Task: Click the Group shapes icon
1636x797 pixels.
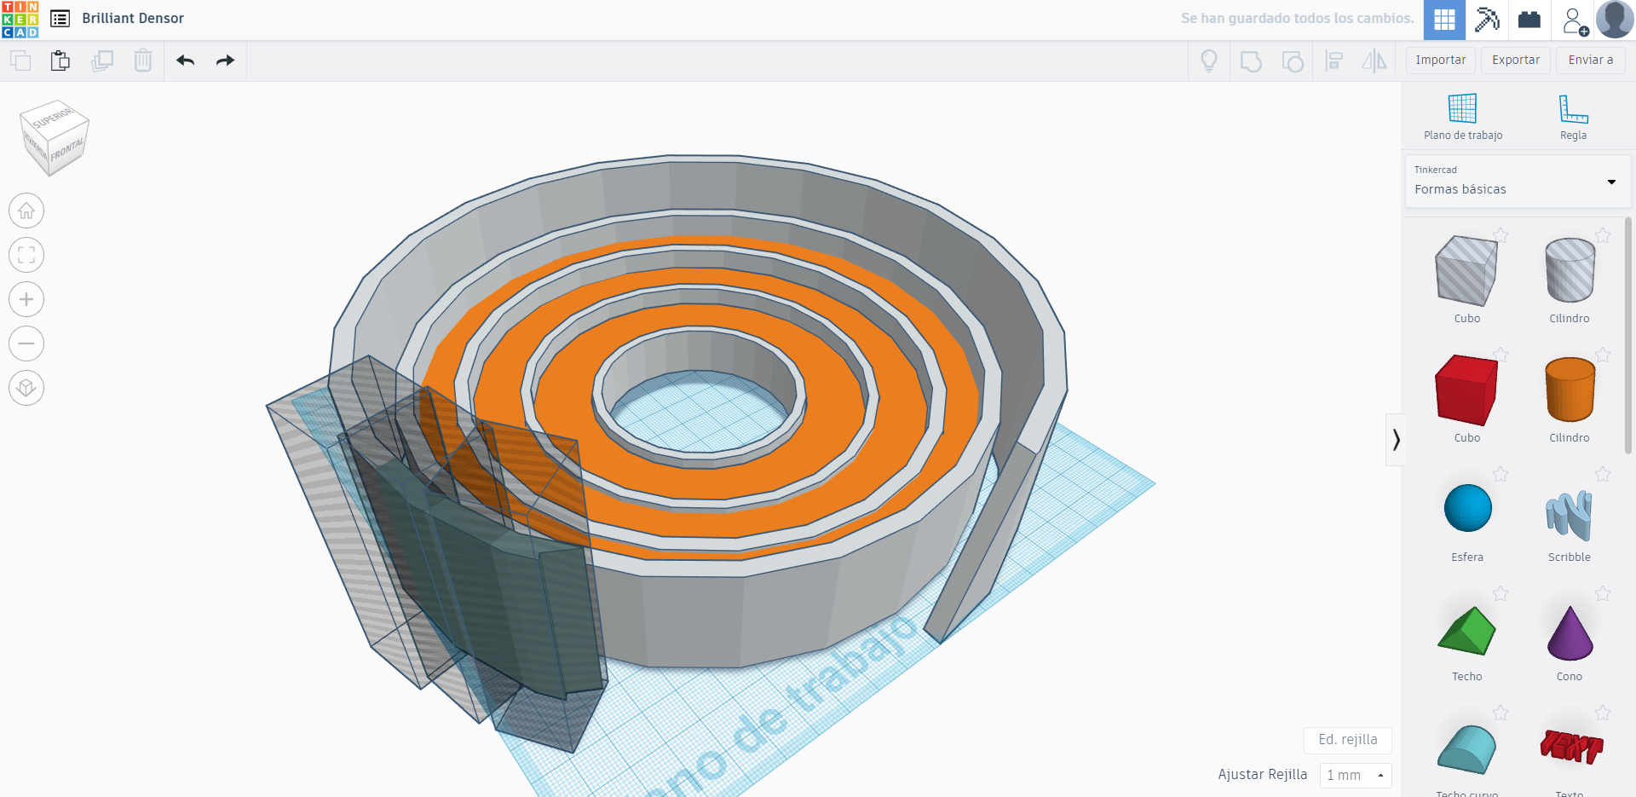Action: 1251,61
